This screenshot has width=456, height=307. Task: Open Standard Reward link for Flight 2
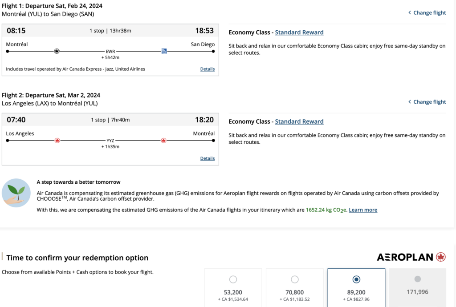click(x=299, y=121)
